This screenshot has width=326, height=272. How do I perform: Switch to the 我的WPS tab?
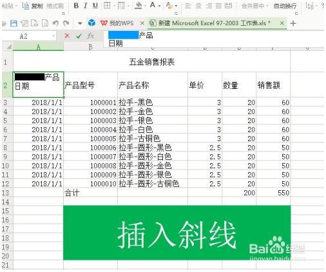(117, 23)
